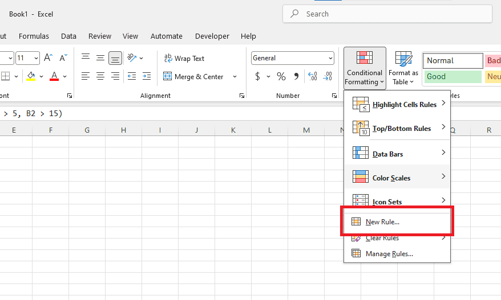Open accounting format dropdown arrow
Viewport: 501px width, 300px height.
tap(268, 76)
